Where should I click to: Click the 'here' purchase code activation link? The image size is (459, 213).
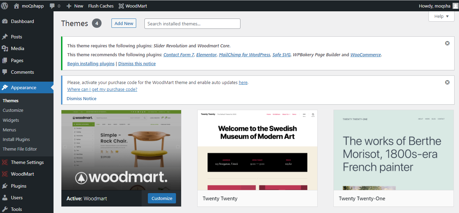[x=243, y=82]
